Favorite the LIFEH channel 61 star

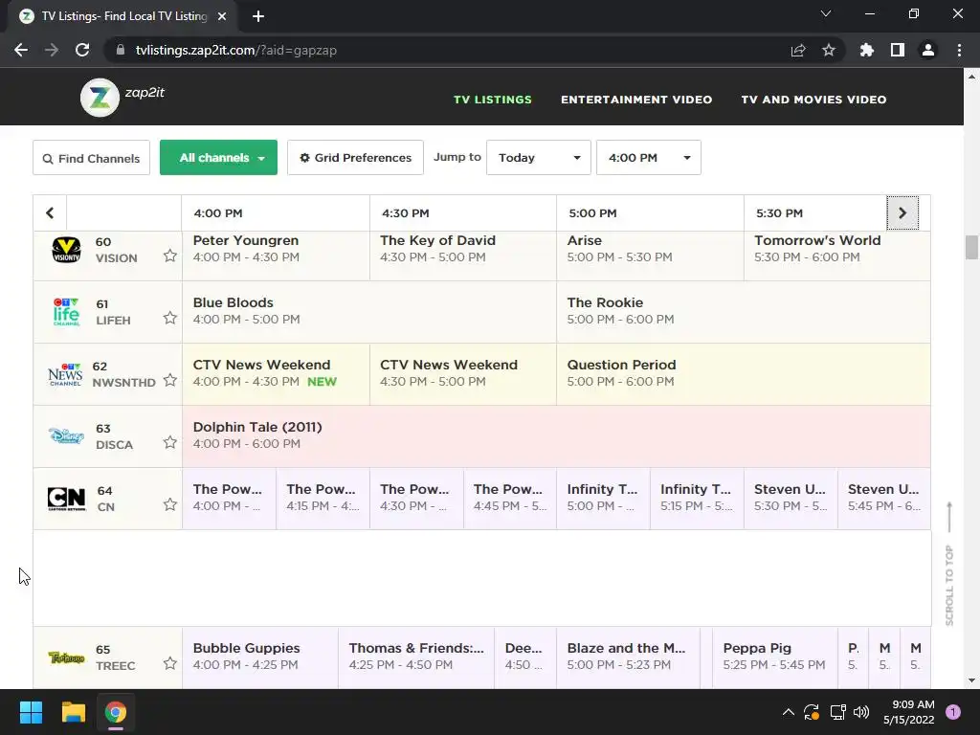pyautogui.click(x=170, y=318)
